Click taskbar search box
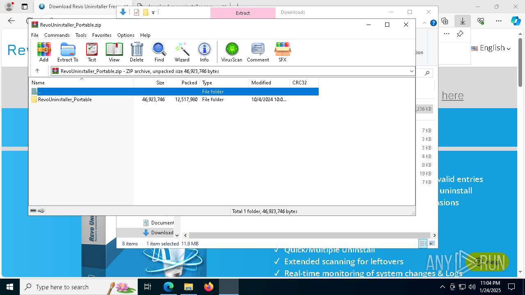 coord(79,287)
